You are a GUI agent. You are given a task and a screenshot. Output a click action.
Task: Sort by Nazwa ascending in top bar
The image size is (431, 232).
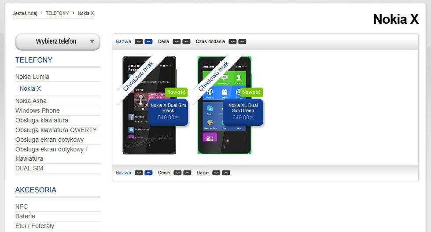coord(148,42)
